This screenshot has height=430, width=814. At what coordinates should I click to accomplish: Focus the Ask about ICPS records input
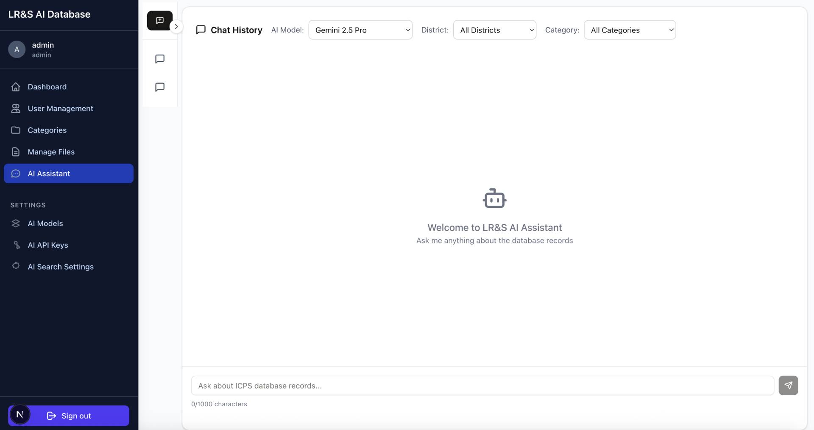[482, 386]
